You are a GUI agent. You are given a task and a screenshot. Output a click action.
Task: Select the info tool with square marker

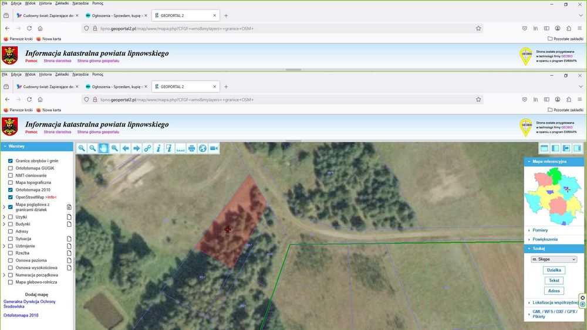[170, 148]
